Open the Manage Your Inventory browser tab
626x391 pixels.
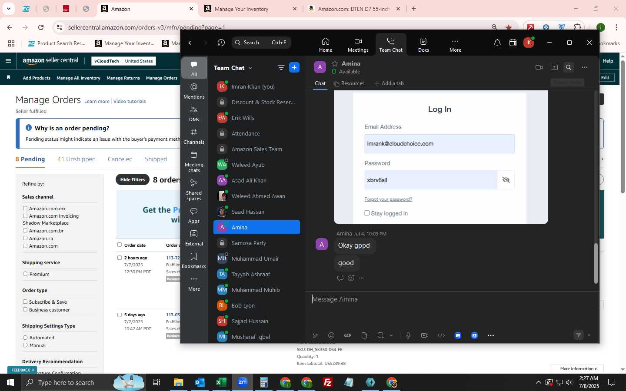(251, 9)
